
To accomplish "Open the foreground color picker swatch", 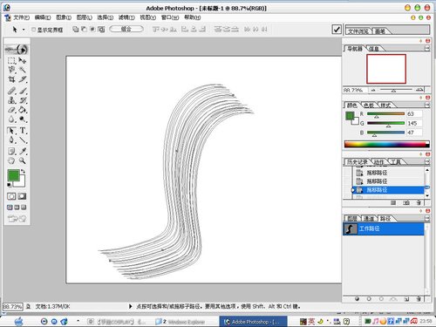I will pyautogui.click(x=13, y=175).
